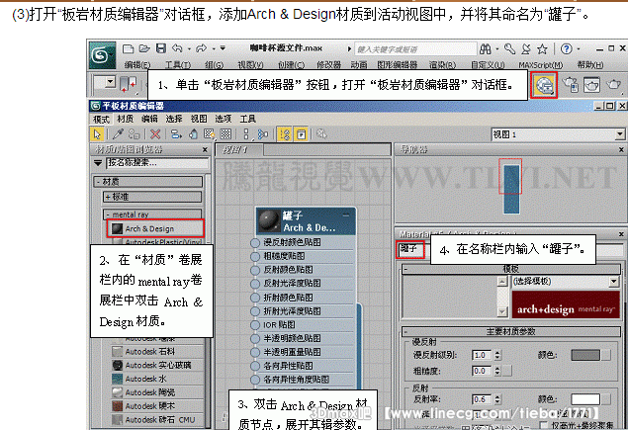Open the 渲染(R) main menu
The width and height of the screenshot is (628, 430).
(442, 64)
